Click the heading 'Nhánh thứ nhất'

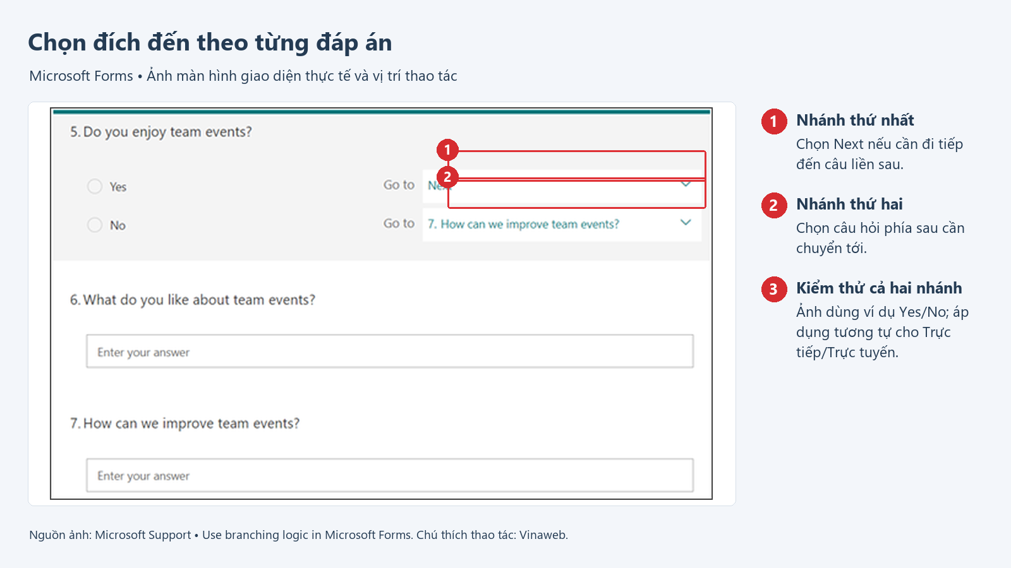pos(855,120)
